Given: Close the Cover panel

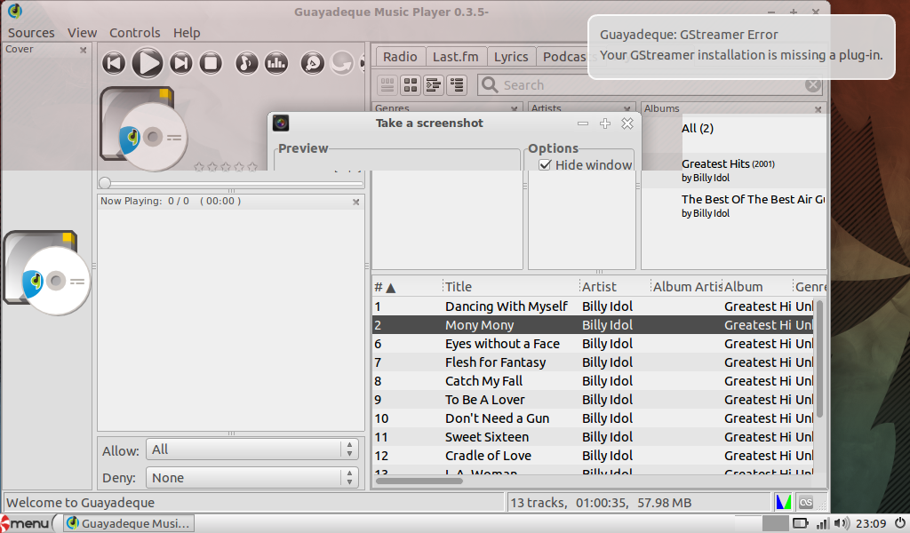Looking at the screenshot, I should 83,50.
